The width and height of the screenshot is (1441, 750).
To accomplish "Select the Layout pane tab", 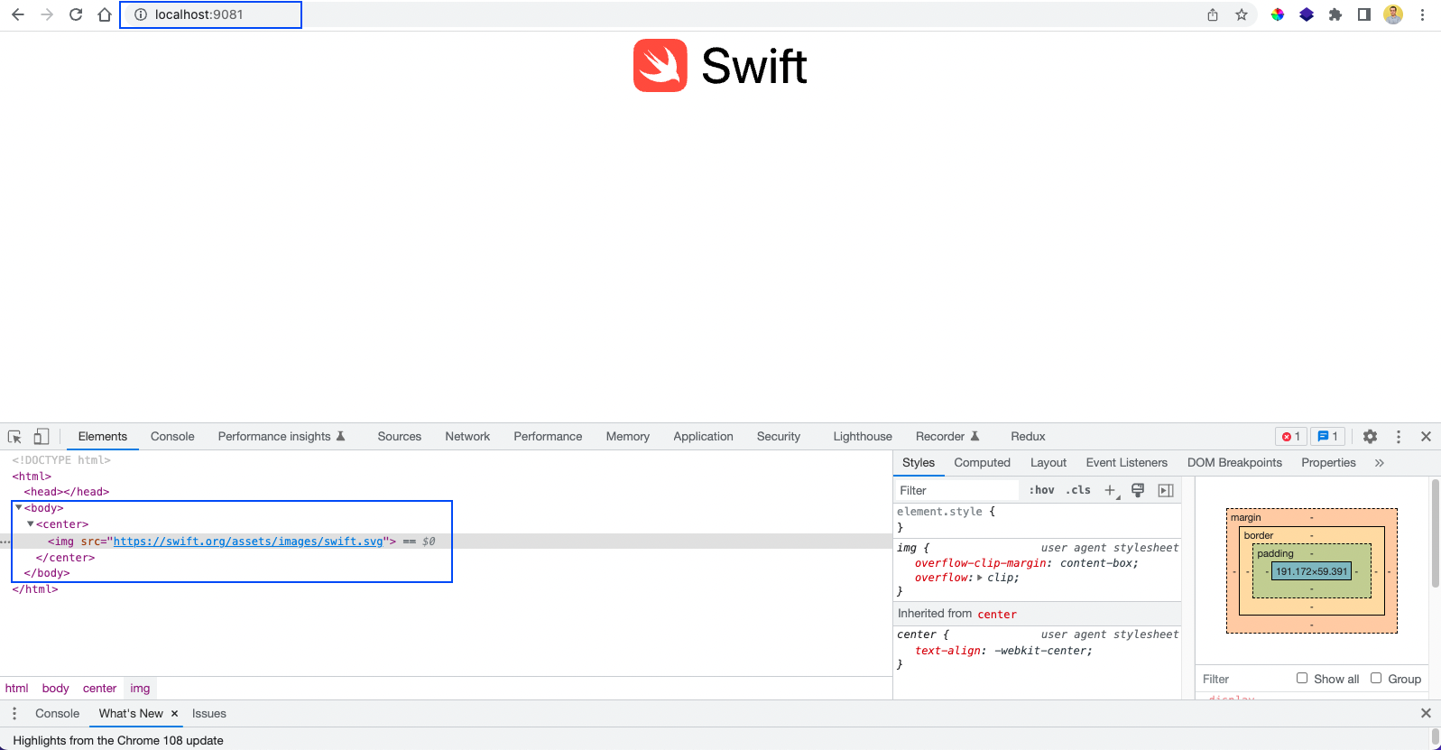I will point(1048,463).
